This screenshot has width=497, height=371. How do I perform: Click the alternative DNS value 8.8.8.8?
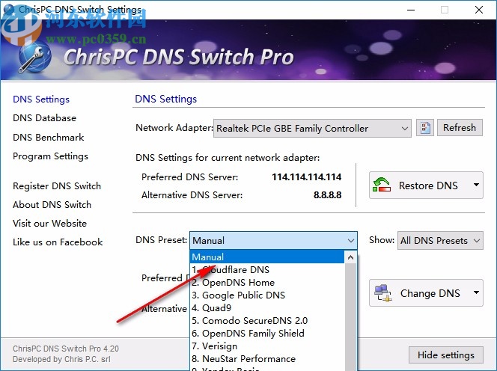pos(327,194)
